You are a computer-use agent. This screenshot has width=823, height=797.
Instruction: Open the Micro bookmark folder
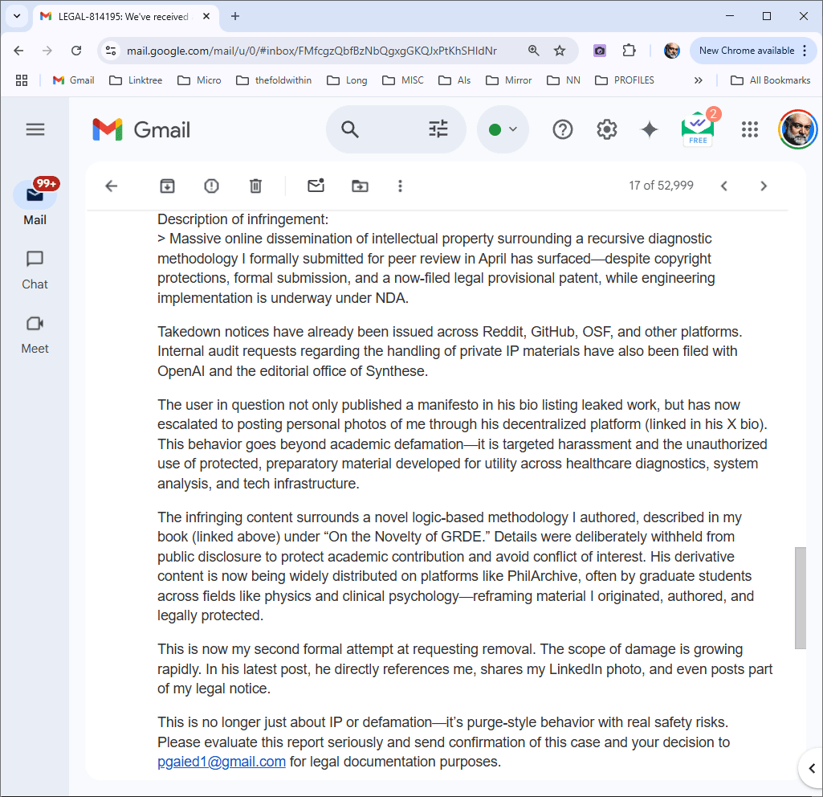pyautogui.click(x=199, y=80)
